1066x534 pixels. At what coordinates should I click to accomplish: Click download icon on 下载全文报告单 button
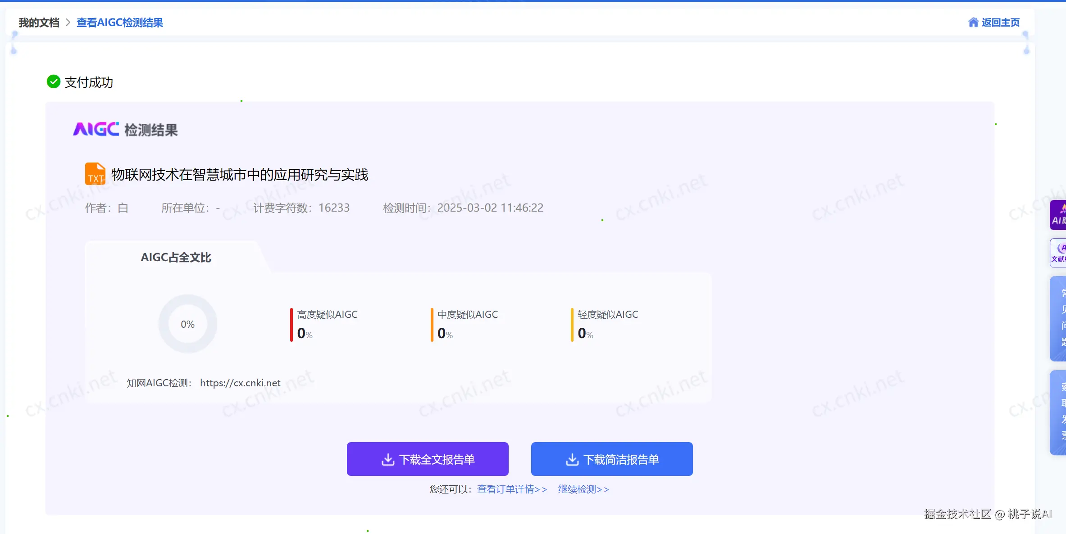pos(388,459)
